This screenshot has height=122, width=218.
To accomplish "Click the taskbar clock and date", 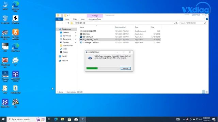I will pos(206,119).
